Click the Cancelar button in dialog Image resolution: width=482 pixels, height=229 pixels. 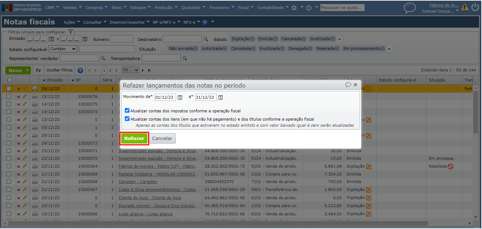click(x=162, y=138)
